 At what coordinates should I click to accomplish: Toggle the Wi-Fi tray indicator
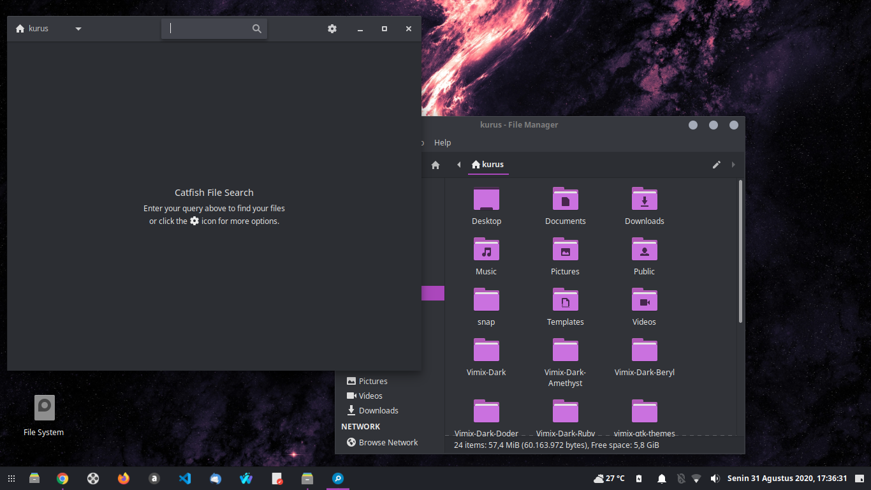point(696,478)
